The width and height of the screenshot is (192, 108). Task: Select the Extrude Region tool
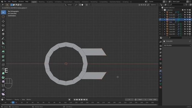[3, 52]
